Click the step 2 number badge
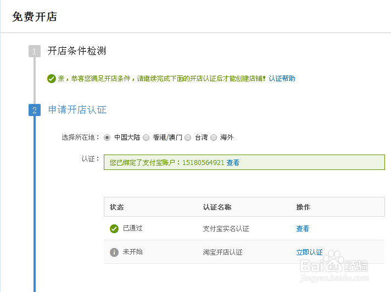 35,110
